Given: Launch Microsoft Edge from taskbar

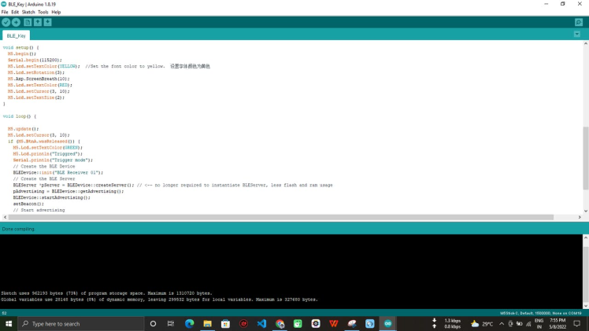Looking at the screenshot, I should click(189, 323).
